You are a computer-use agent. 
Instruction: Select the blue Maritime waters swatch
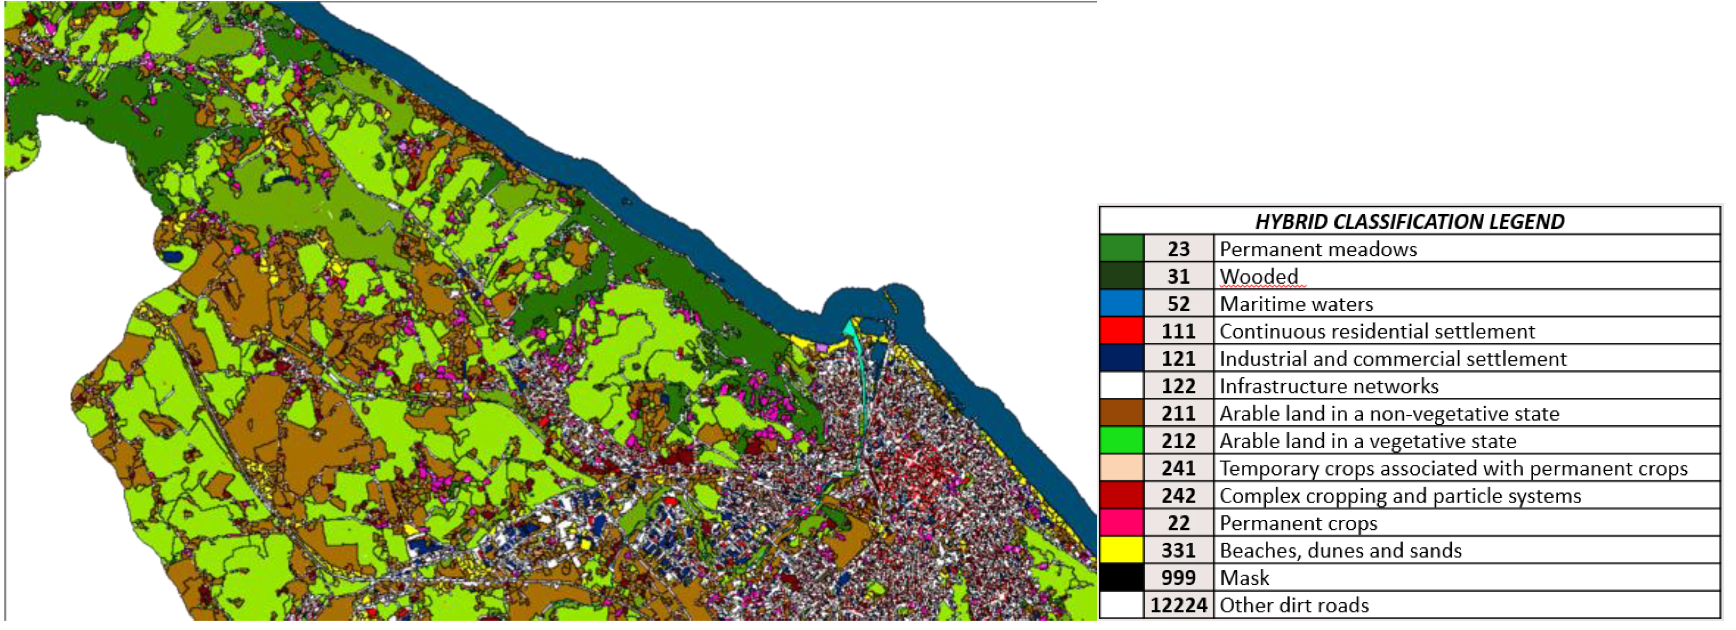1121,303
